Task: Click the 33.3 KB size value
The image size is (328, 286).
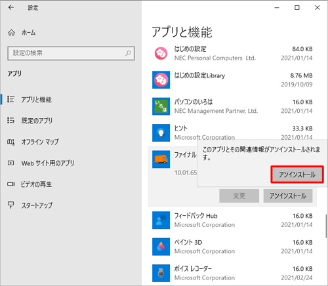Action: click(302, 129)
